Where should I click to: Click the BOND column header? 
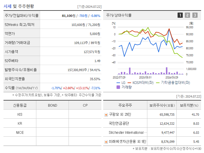coord(52,105)
